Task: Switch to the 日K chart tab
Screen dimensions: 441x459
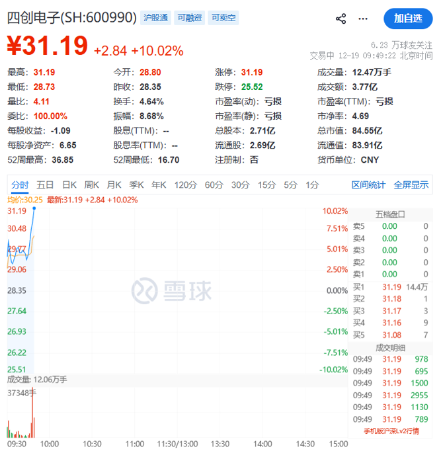Action: 69,185
